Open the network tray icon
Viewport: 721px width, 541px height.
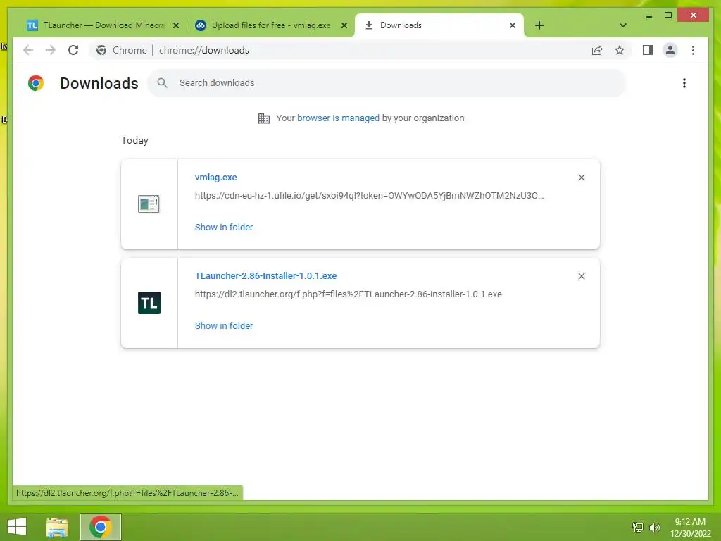click(x=638, y=527)
